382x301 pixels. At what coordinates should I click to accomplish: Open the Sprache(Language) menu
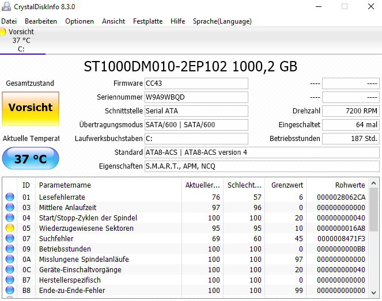[222, 21]
